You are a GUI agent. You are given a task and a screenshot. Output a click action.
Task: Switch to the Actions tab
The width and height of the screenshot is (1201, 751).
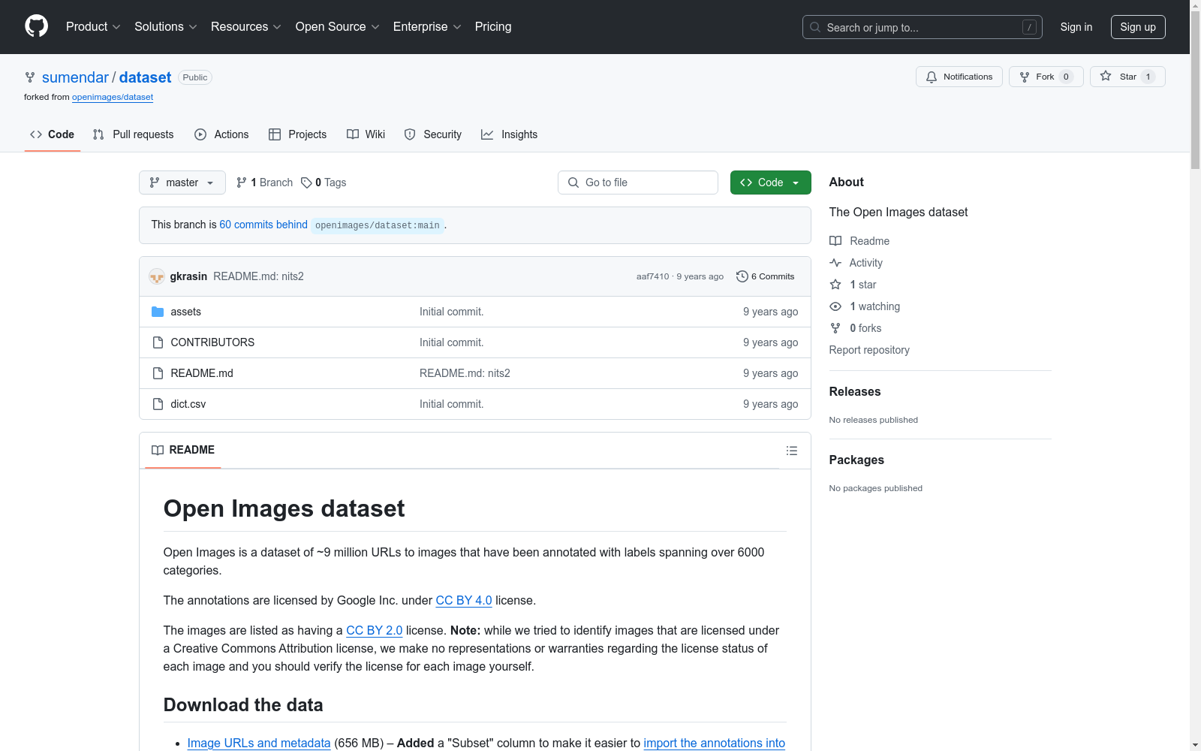tap(221, 134)
